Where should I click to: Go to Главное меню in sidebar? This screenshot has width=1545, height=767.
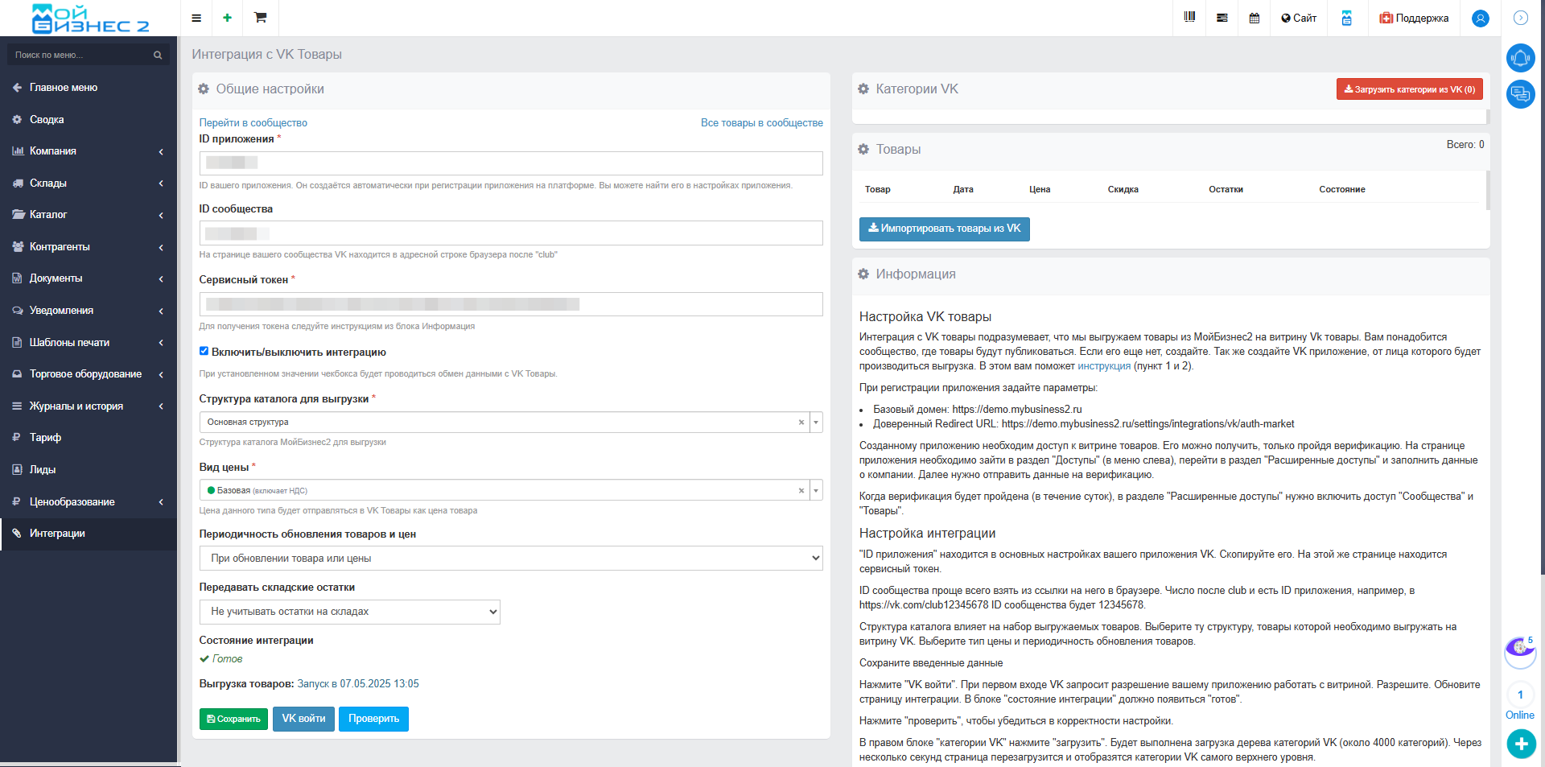pos(89,88)
